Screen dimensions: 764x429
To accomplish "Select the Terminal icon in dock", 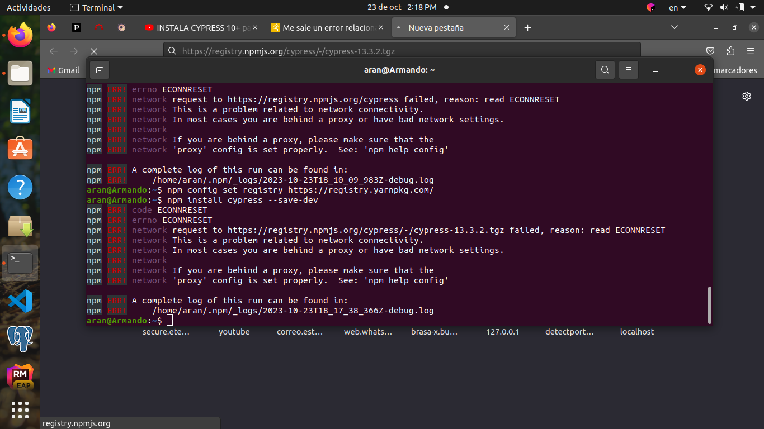I will click(x=20, y=263).
